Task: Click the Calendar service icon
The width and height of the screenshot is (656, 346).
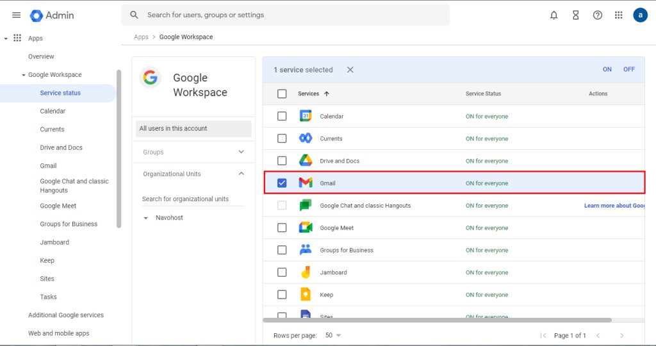Action: 306,116
